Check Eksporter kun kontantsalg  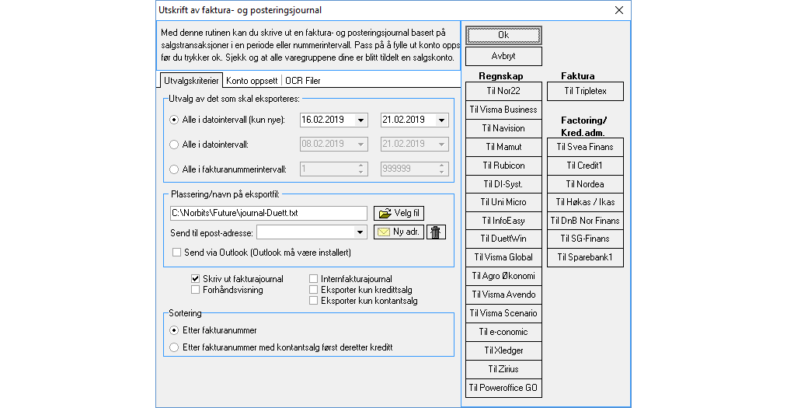point(313,301)
